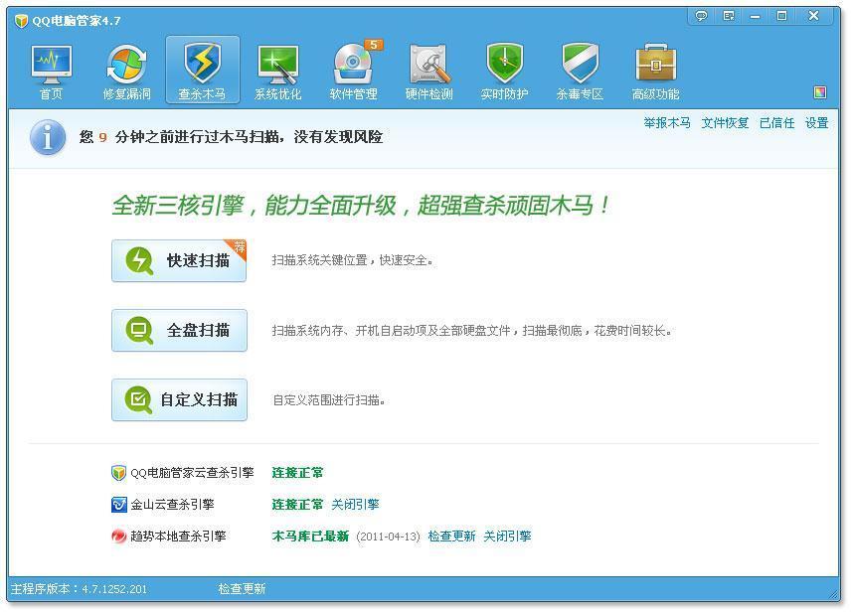
Task: Click the 金山云查杀引擎 label
Action: (172, 505)
